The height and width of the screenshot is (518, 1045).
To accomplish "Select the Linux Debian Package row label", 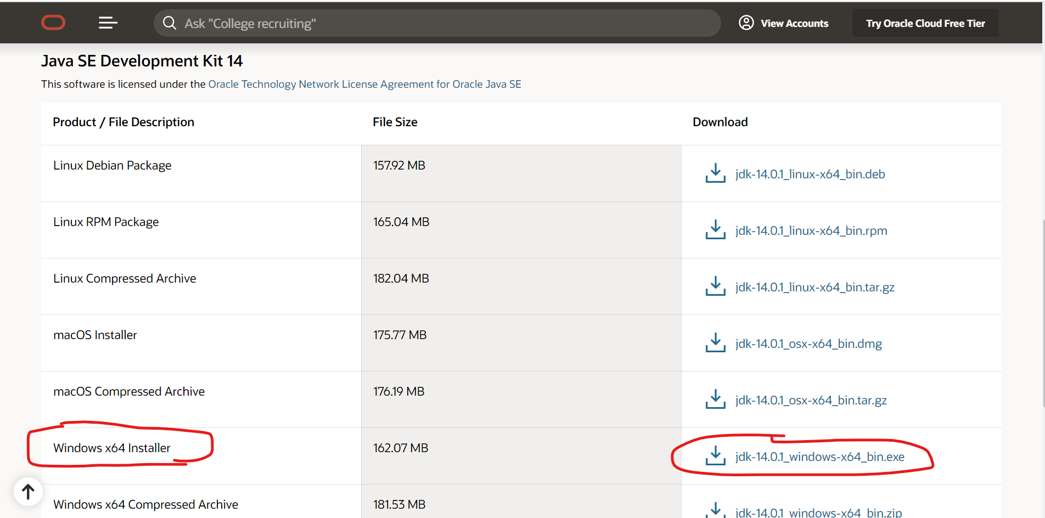I will 112,165.
